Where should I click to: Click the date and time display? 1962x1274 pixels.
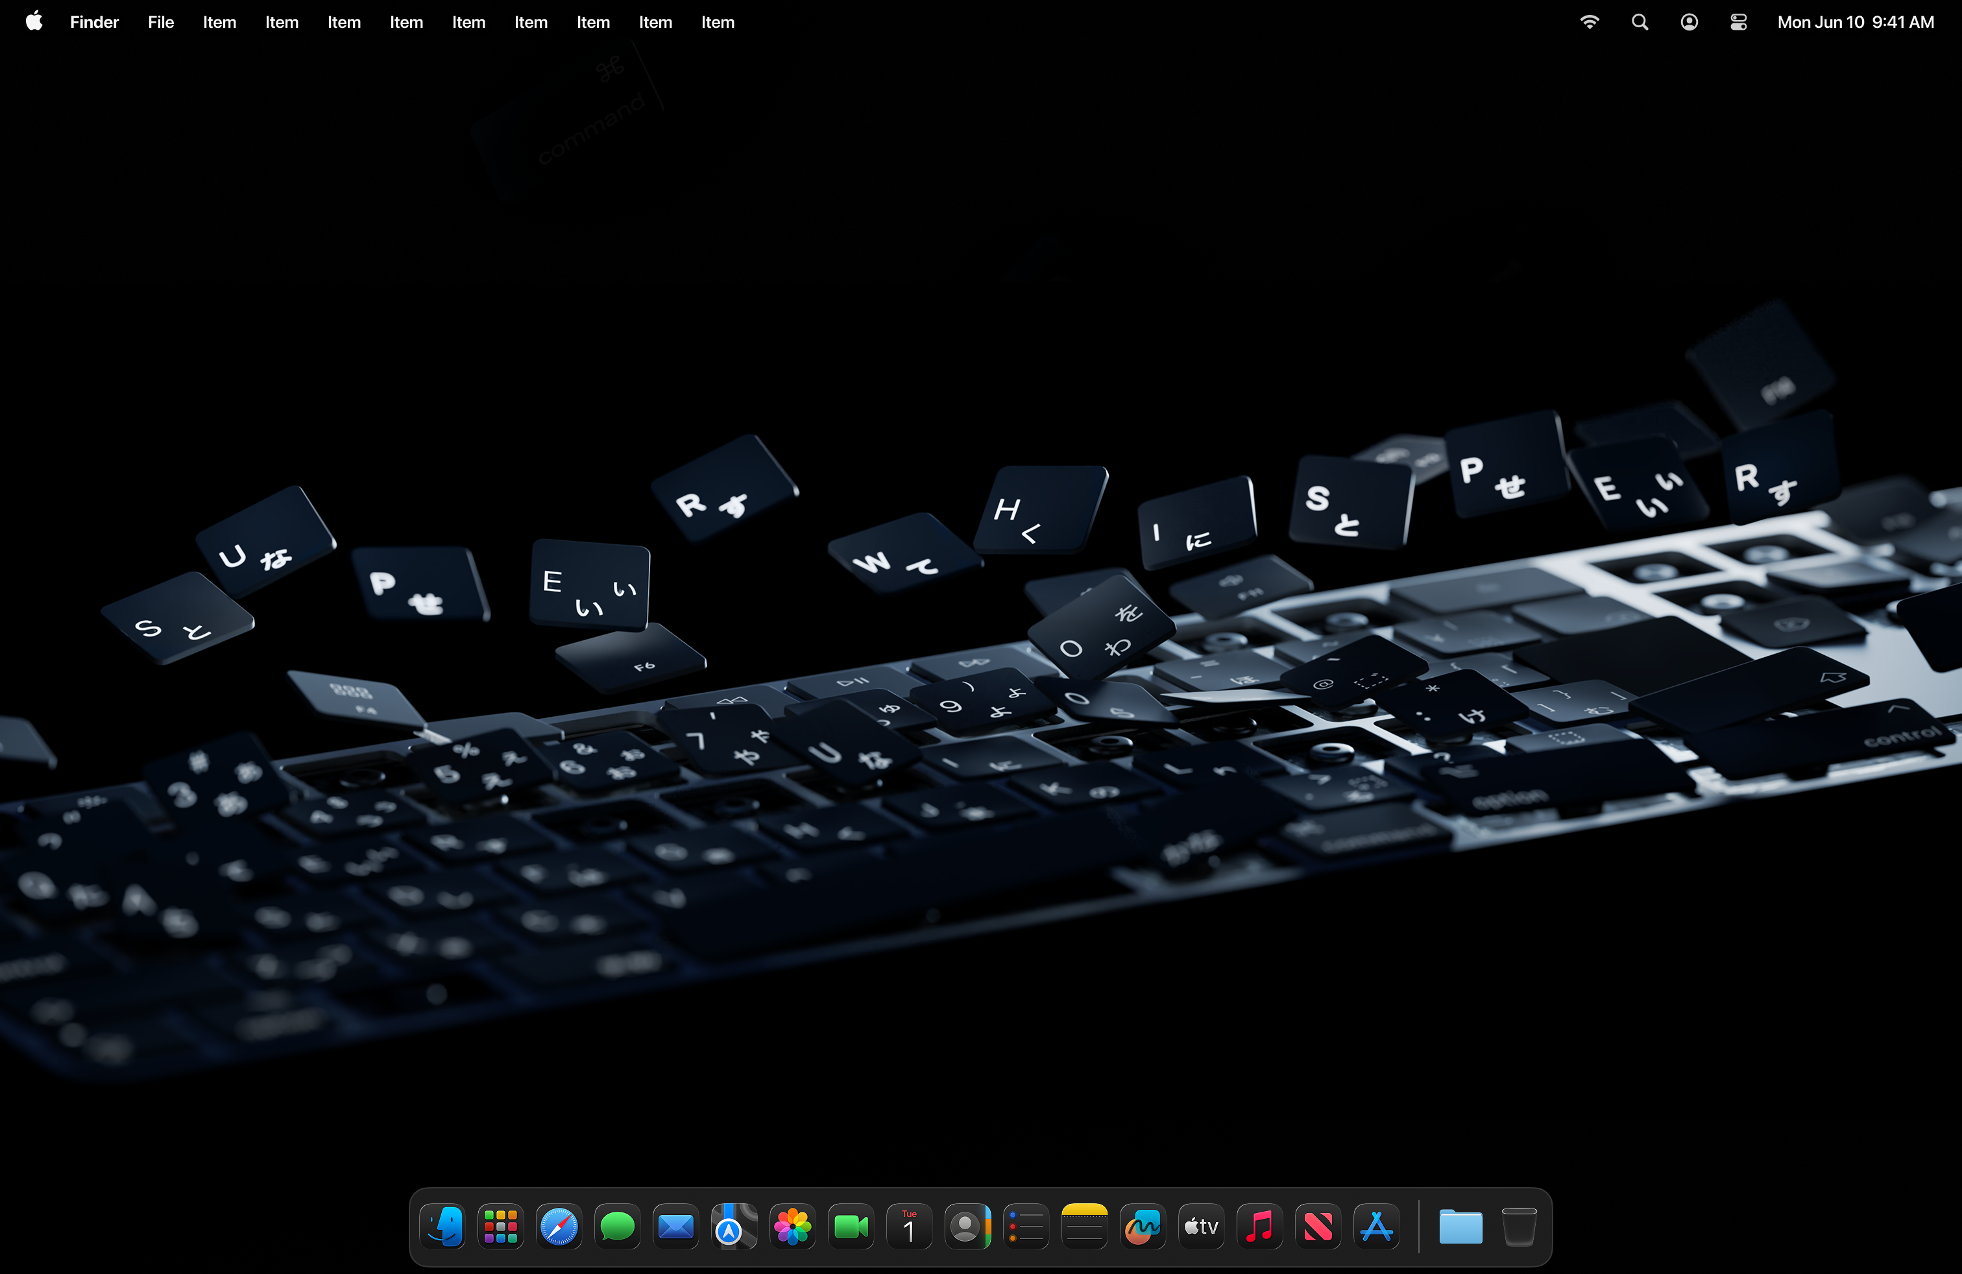point(1855,22)
